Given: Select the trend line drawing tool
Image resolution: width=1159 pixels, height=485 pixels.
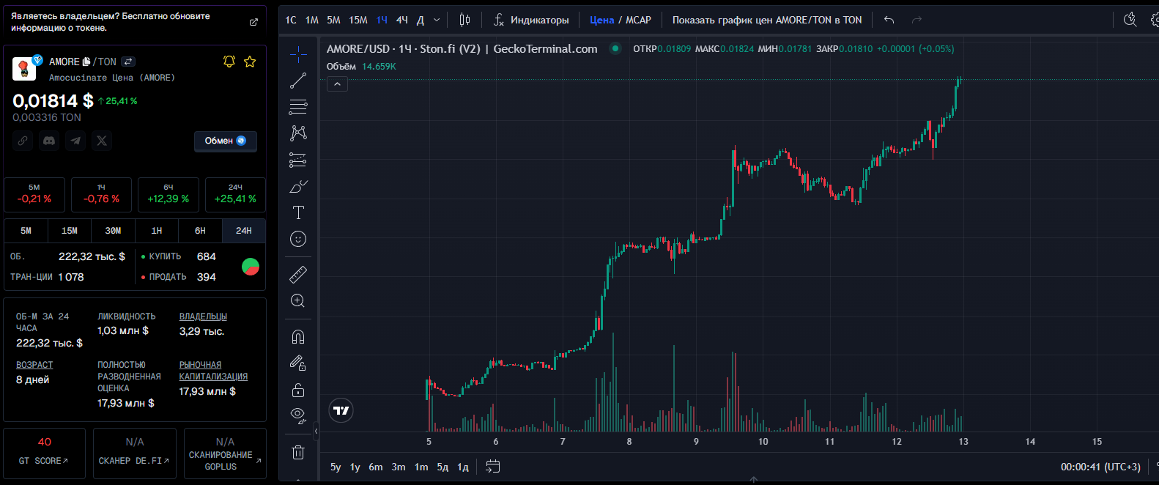Looking at the screenshot, I should click(298, 81).
